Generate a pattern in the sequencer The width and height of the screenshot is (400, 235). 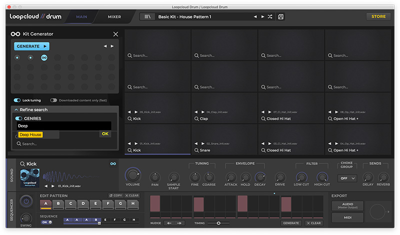pyautogui.click(x=291, y=223)
